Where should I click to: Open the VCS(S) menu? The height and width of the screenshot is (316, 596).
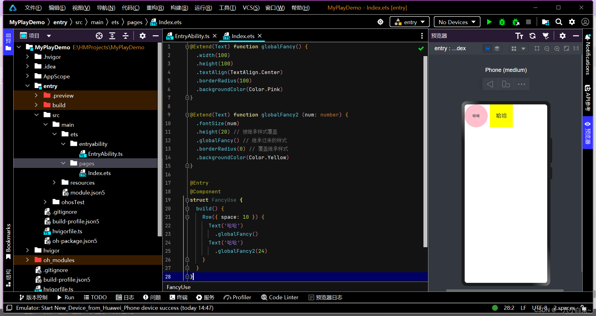[251, 8]
